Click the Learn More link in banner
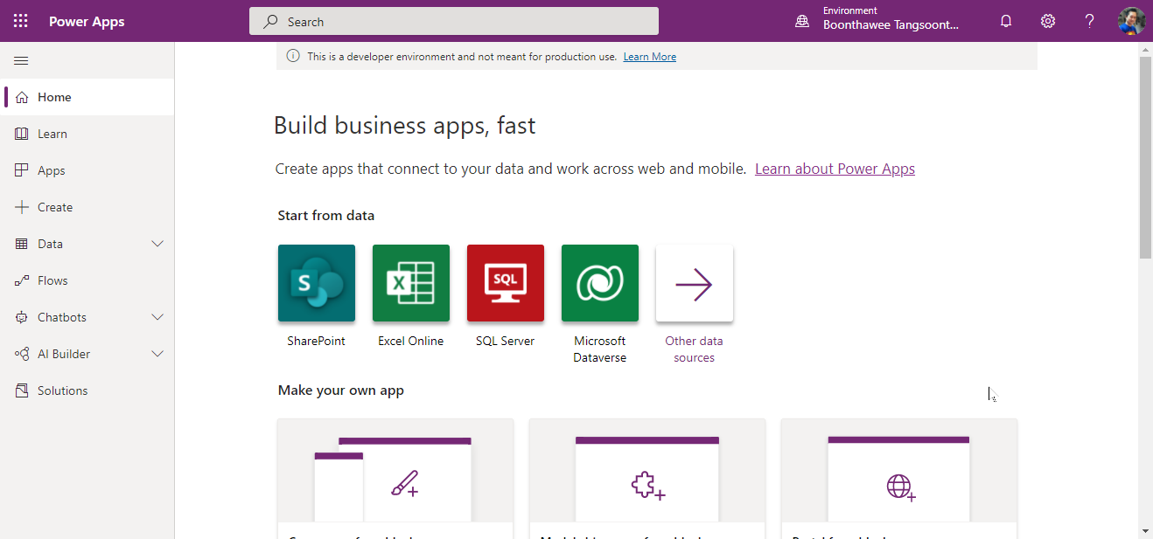The width and height of the screenshot is (1153, 539). 649,57
